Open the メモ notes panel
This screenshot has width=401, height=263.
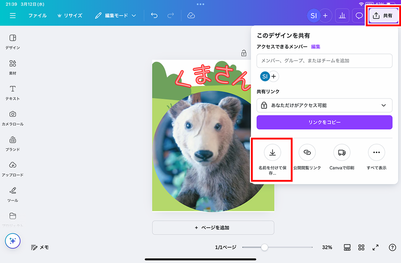(x=40, y=247)
